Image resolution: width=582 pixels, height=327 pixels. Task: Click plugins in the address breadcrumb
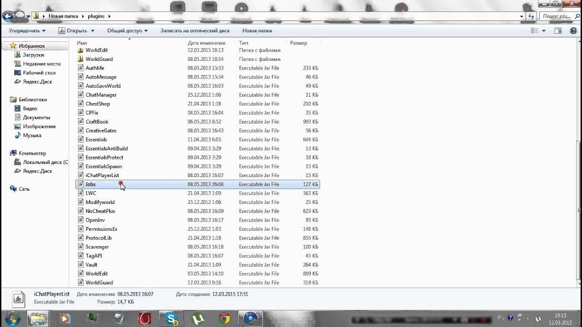96,16
